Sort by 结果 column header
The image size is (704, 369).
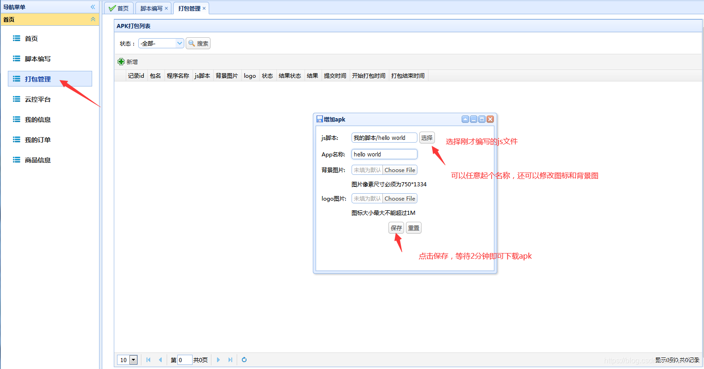pos(312,75)
